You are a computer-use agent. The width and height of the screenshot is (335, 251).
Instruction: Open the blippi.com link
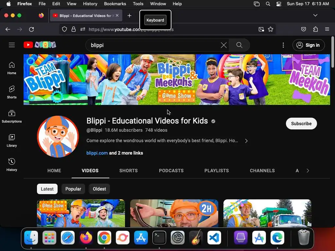click(97, 153)
